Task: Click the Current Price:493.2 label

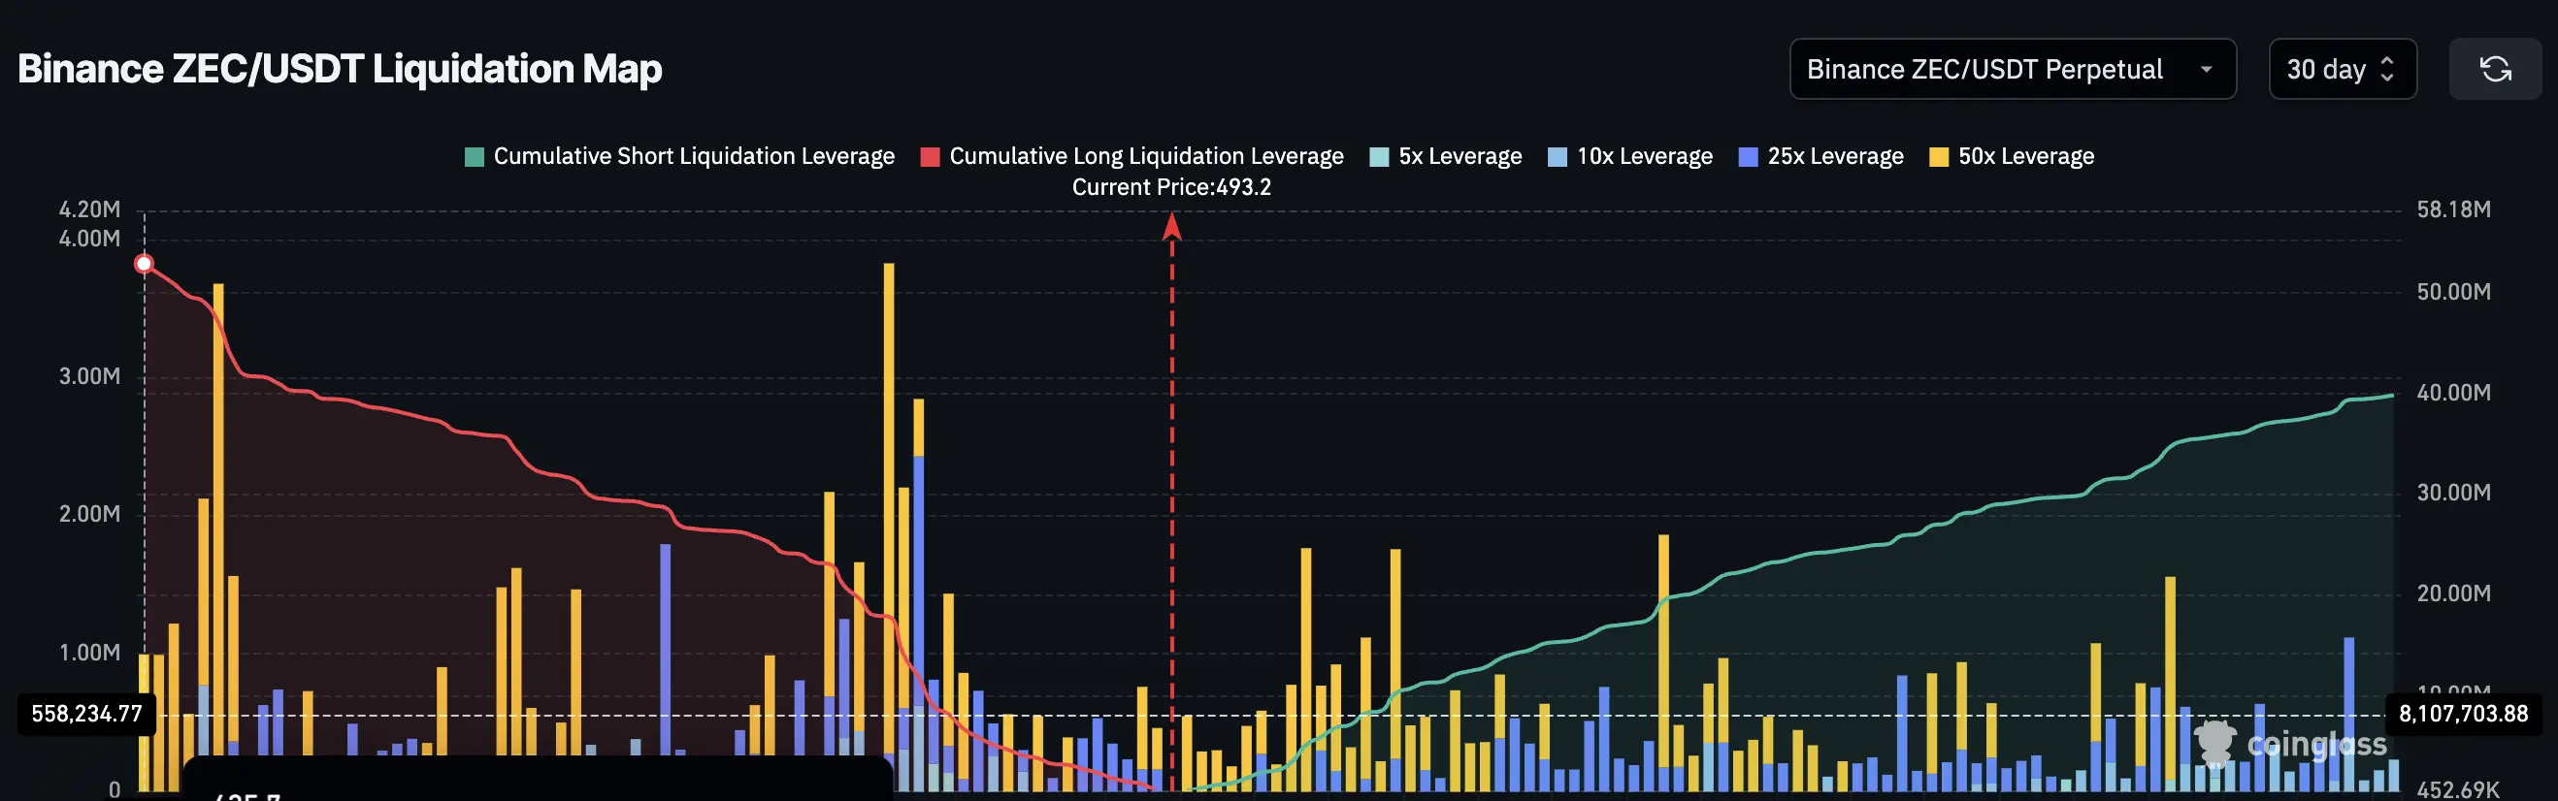Action: 1171,186
